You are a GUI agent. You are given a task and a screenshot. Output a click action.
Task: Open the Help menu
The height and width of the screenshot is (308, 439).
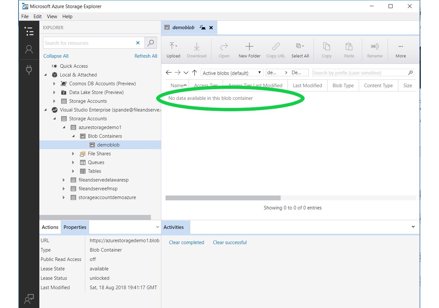67,17
